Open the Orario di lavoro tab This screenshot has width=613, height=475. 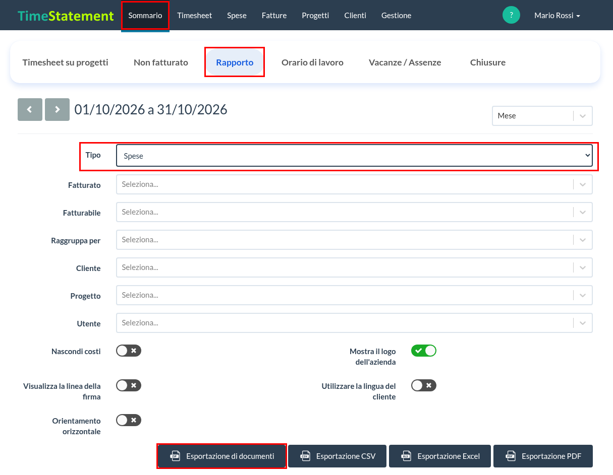312,62
